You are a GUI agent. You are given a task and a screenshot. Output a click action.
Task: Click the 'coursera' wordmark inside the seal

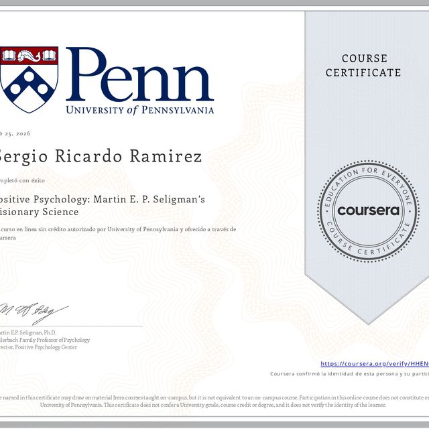[368, 210]
